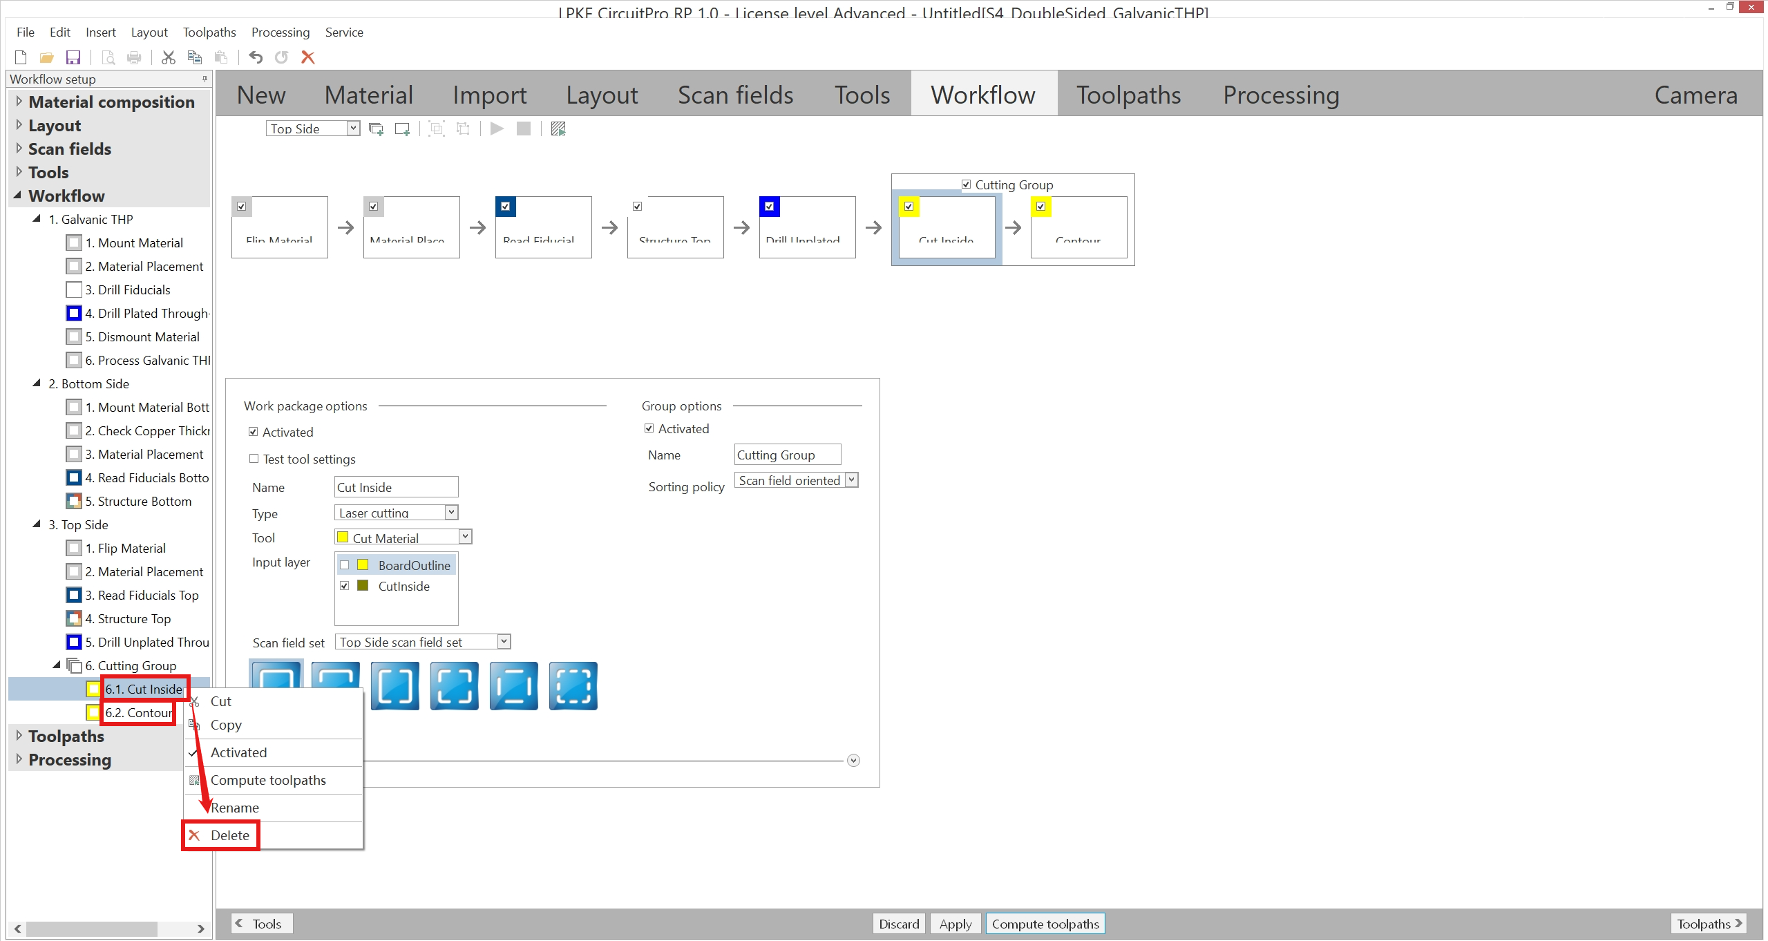
Task: Click yellow Cut Material tool color swatch
Action: click(x=343, y=538)
